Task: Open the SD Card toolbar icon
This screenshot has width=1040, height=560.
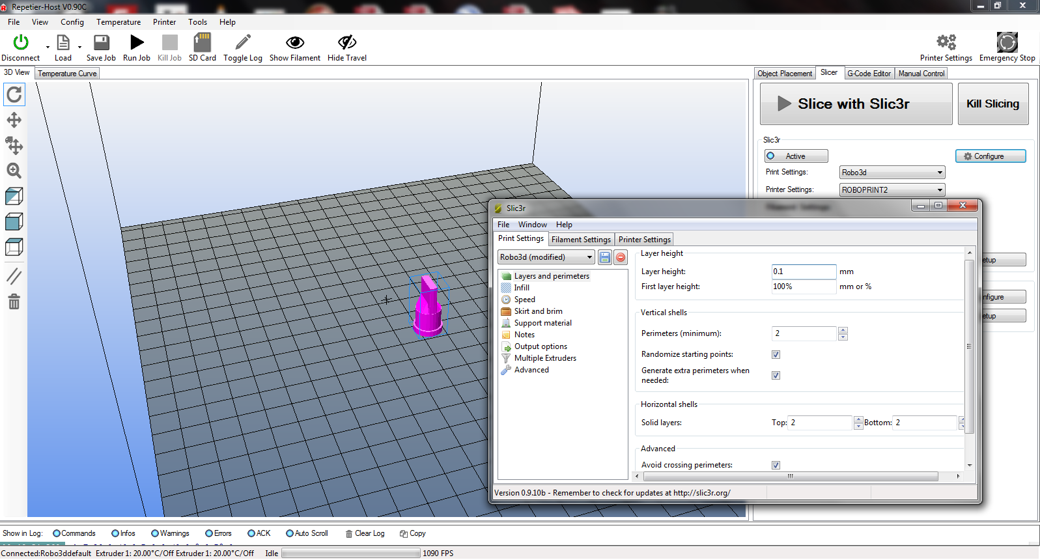Action: click(202, 43)
